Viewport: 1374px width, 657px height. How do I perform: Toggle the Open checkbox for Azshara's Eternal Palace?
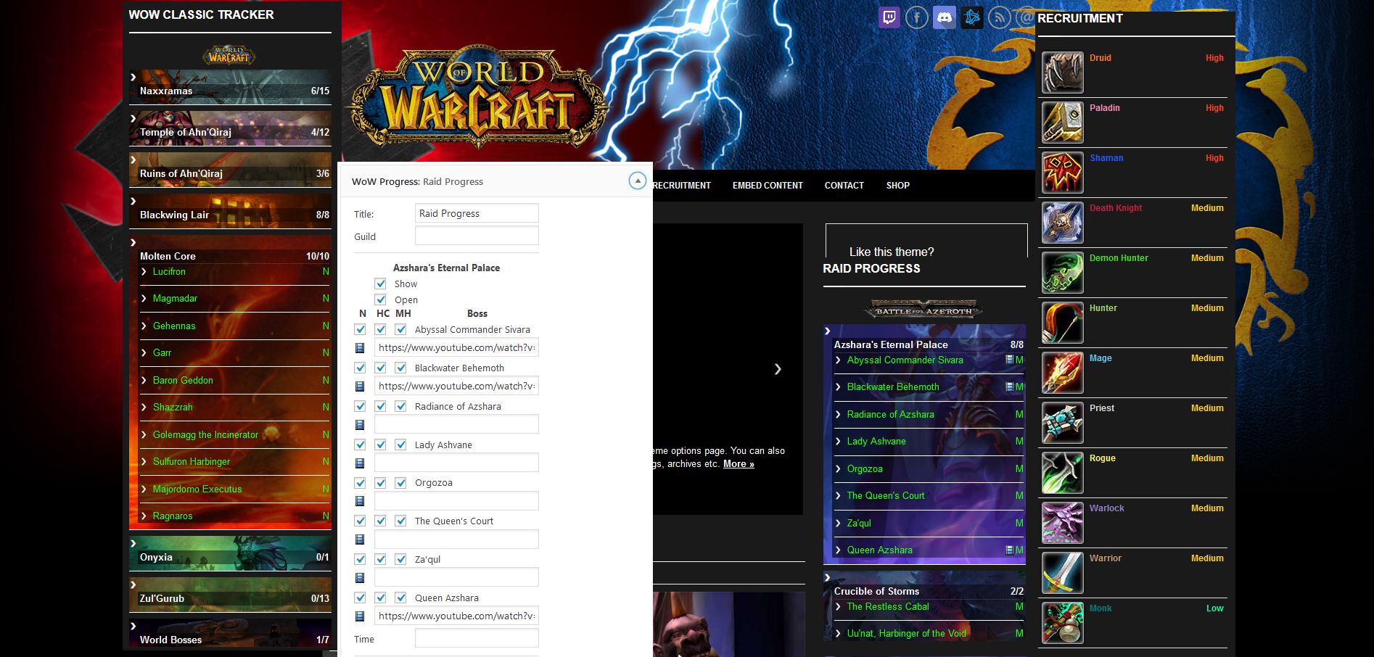pos(380,299)
